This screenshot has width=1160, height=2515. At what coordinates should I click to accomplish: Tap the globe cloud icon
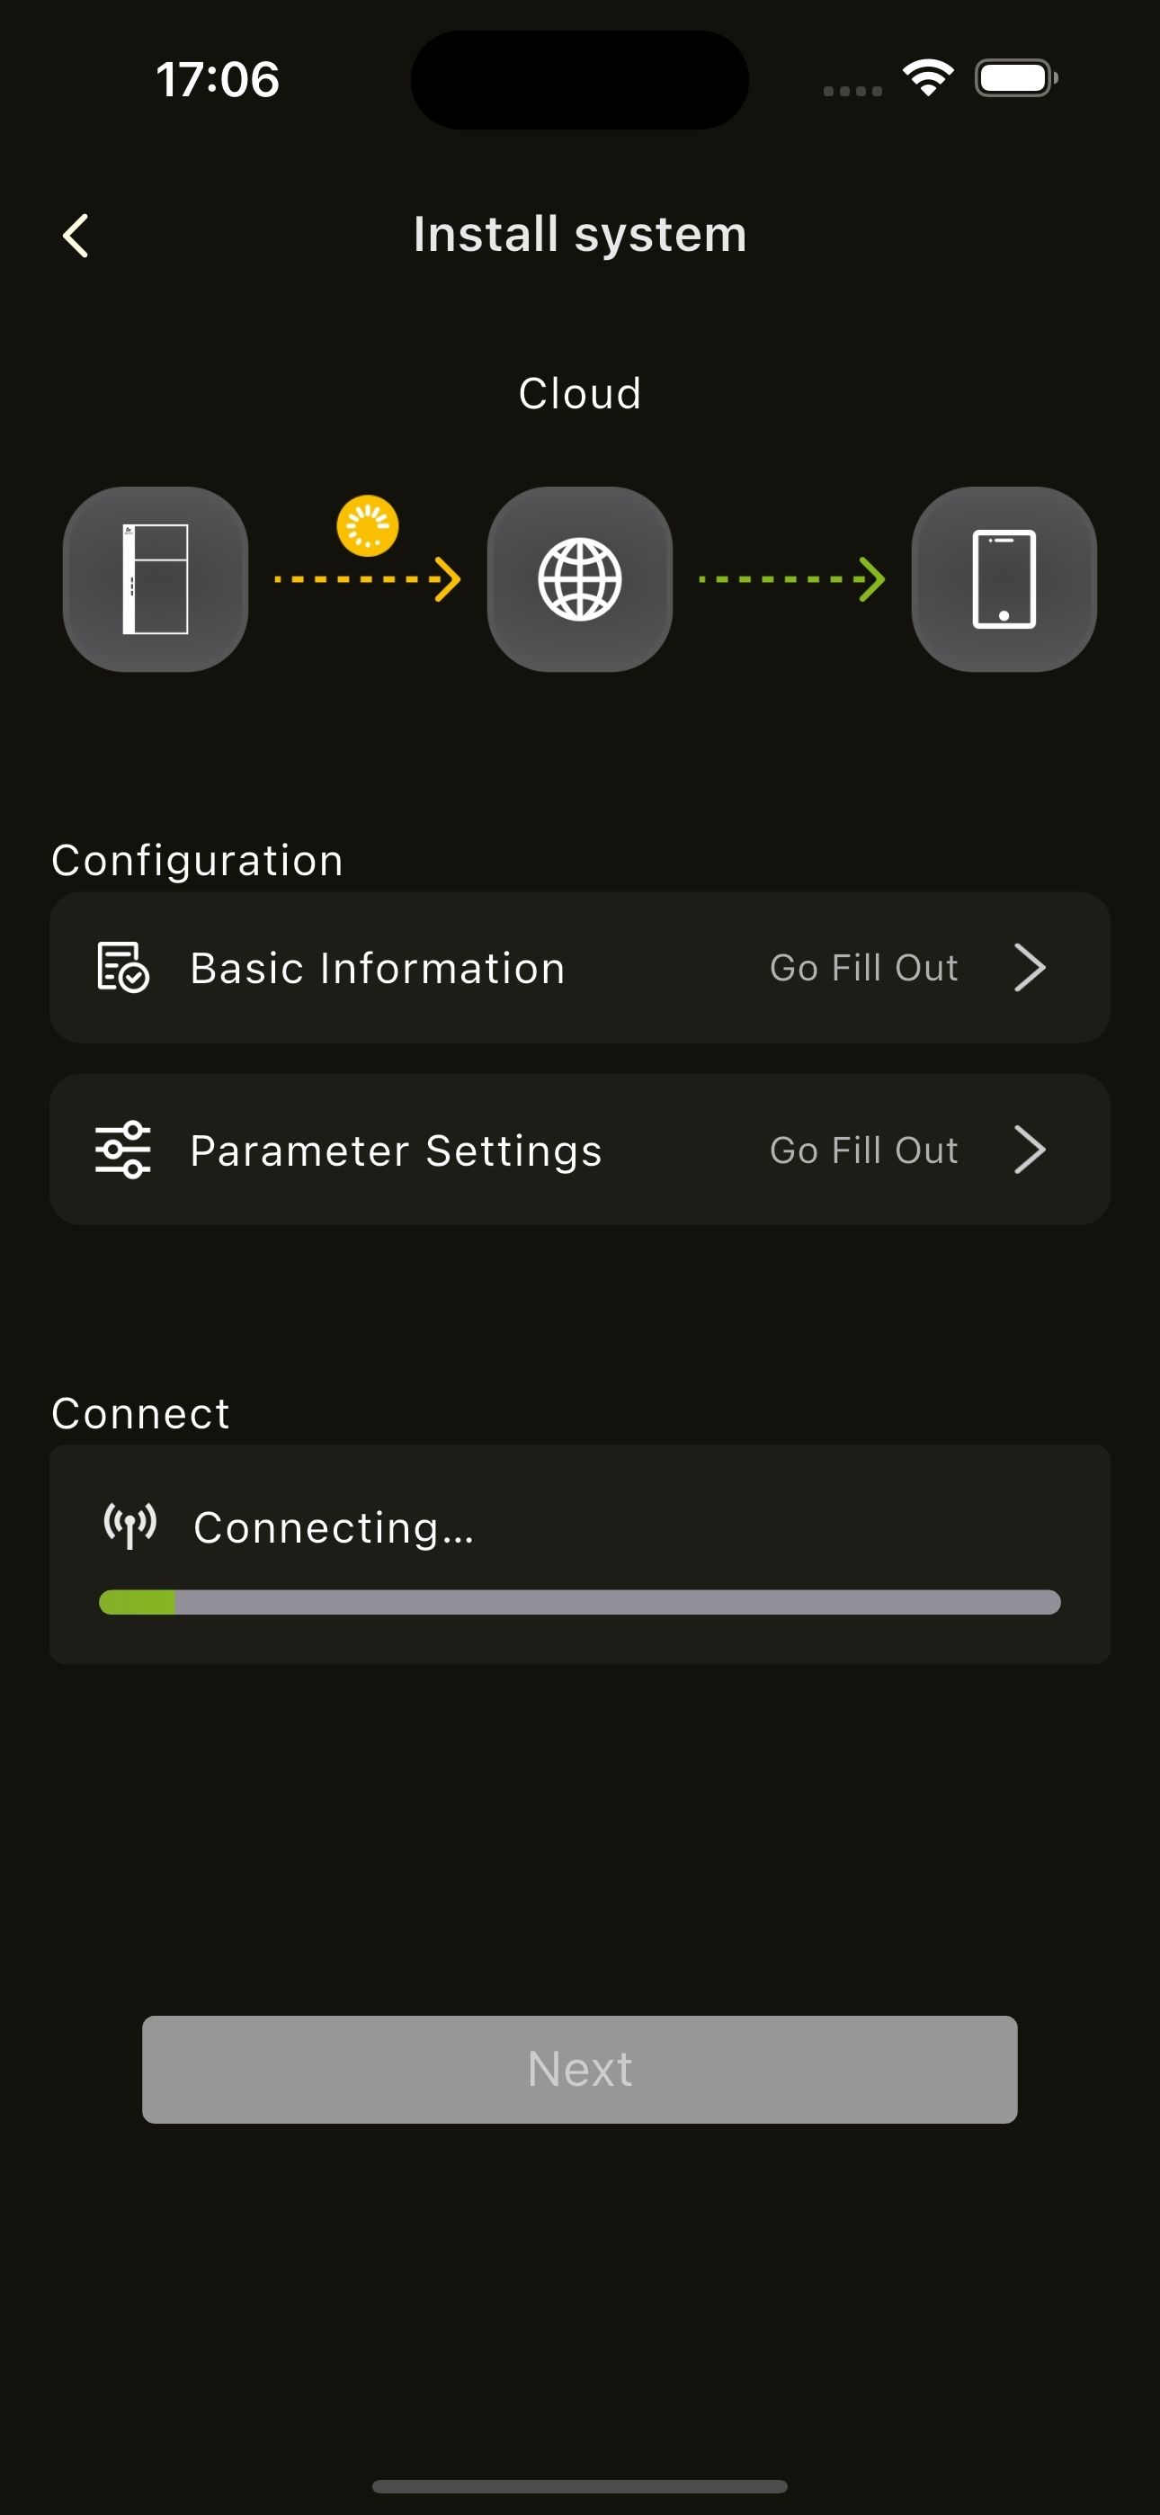pos(579,579)
